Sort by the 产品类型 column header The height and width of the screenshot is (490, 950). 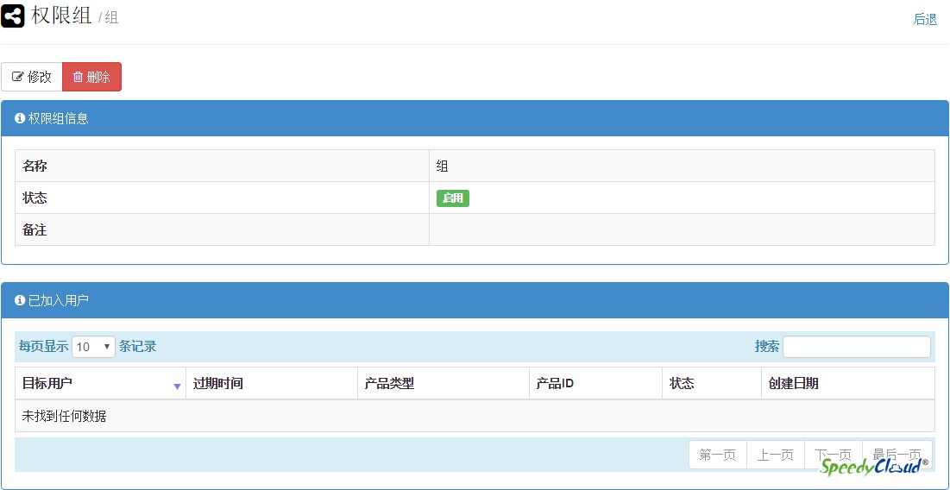(444, 383)
